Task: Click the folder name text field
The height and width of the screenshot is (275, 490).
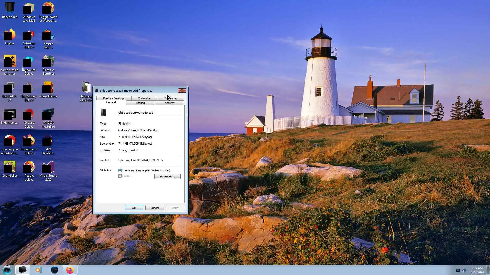Action: [x=150, y=113]
